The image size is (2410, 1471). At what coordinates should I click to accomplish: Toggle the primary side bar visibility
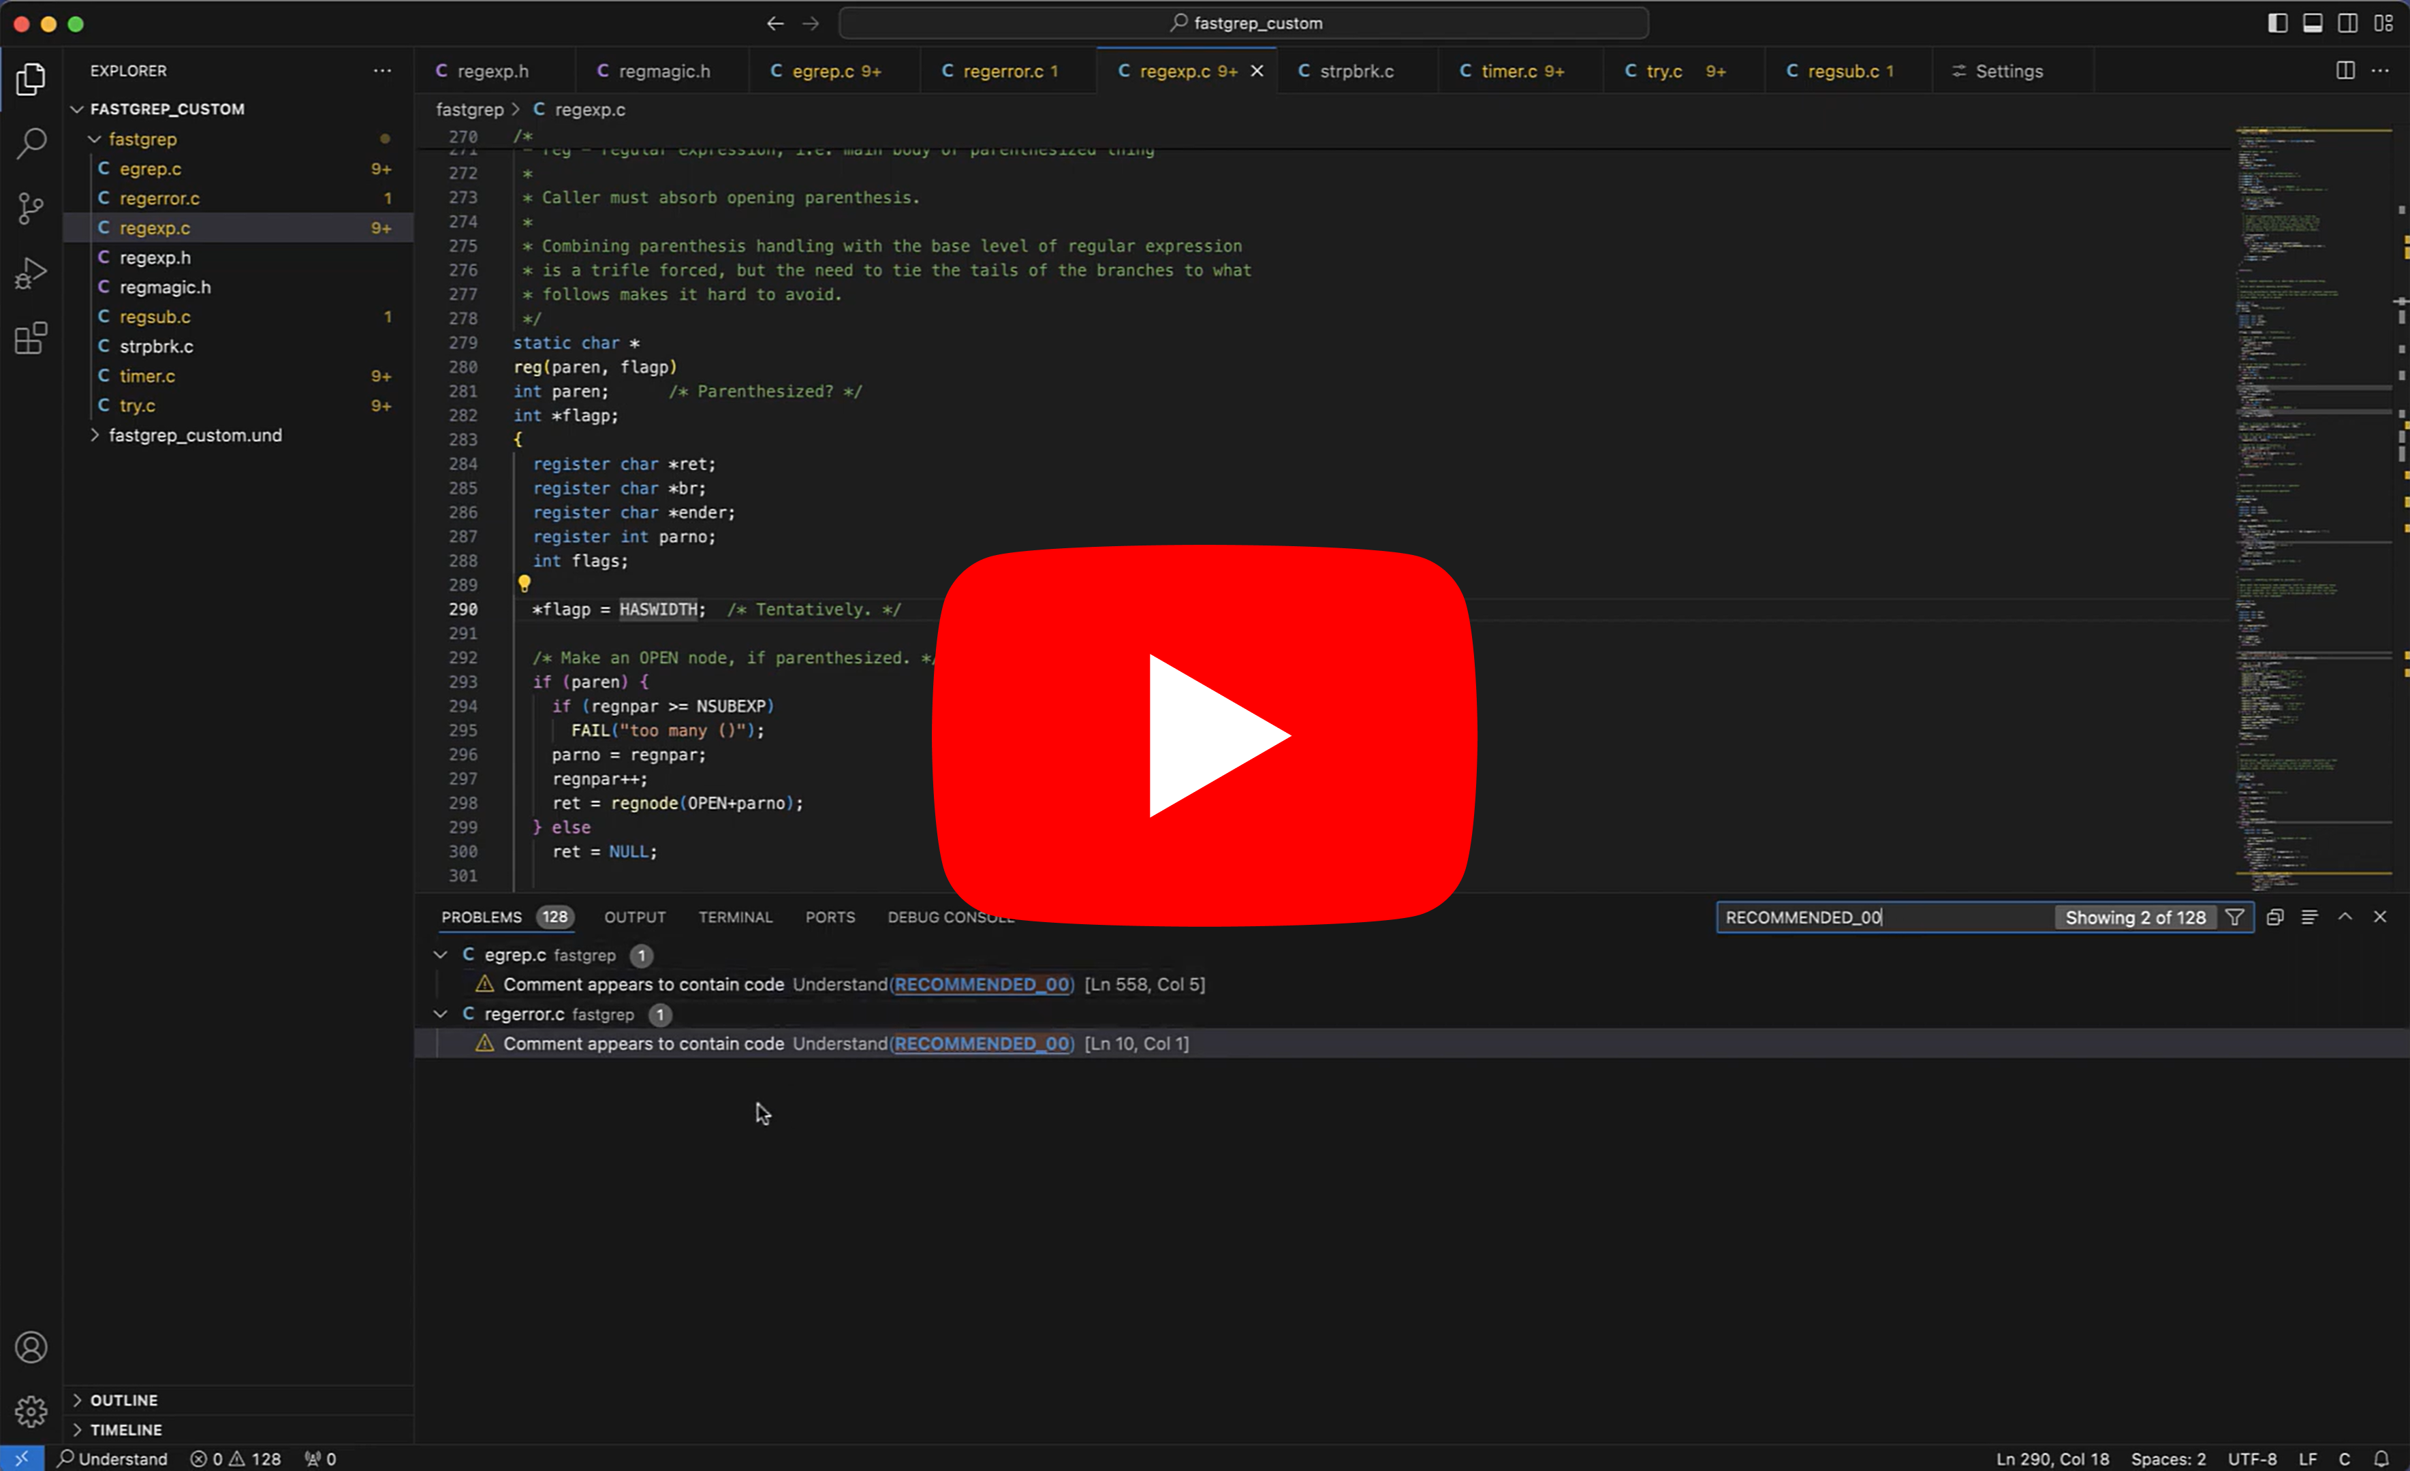tap(2278, 23)
